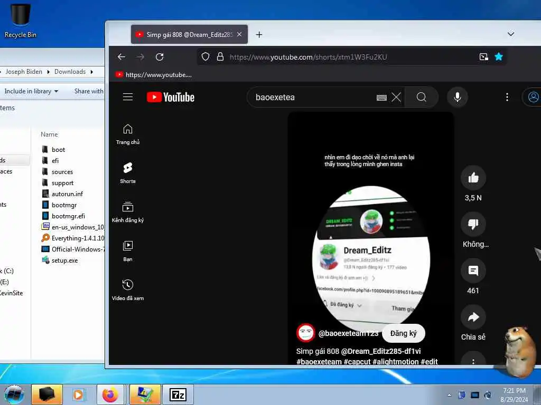This screenshot has height=405, width=541.
Task: Sort by the Name column header
Action: click(x=49, y=134)
